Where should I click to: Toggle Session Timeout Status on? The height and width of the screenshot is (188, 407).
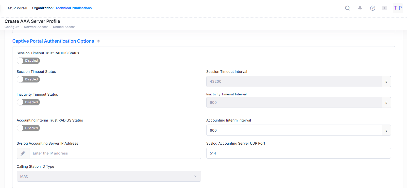pos(28,79)
